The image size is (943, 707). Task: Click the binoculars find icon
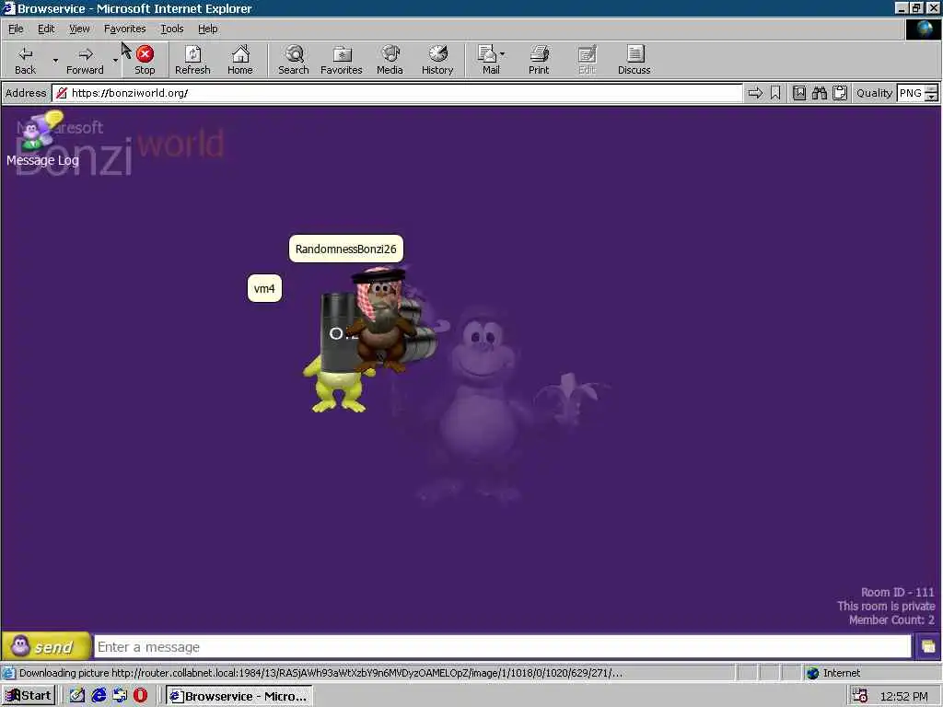coord(819,93)
